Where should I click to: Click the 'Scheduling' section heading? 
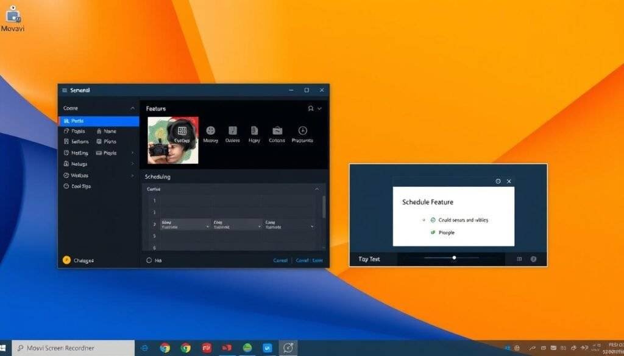point(158,176)
